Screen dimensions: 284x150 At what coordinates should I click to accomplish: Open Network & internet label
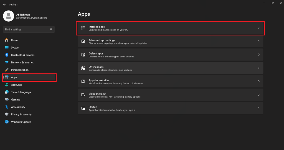click(x=22, y=62)
